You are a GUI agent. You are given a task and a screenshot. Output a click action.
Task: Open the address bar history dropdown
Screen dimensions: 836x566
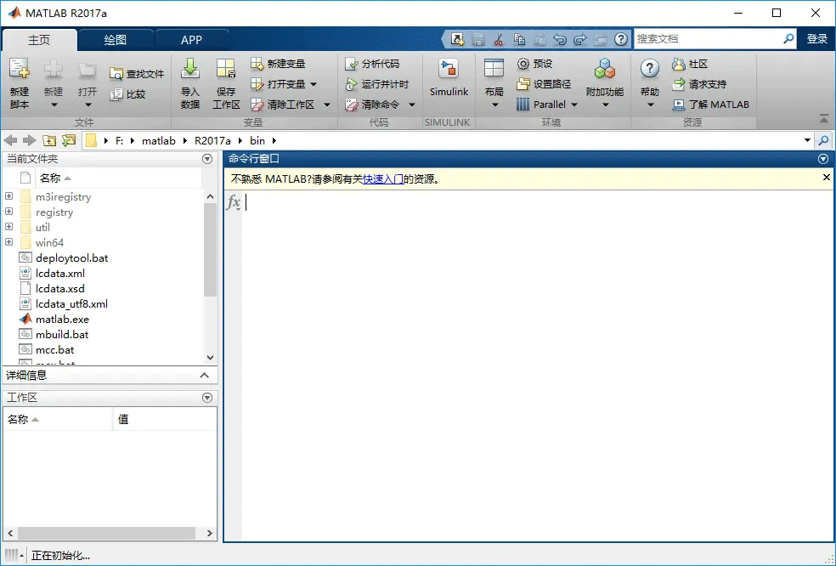pyautogui.click(x=807, y=141)
